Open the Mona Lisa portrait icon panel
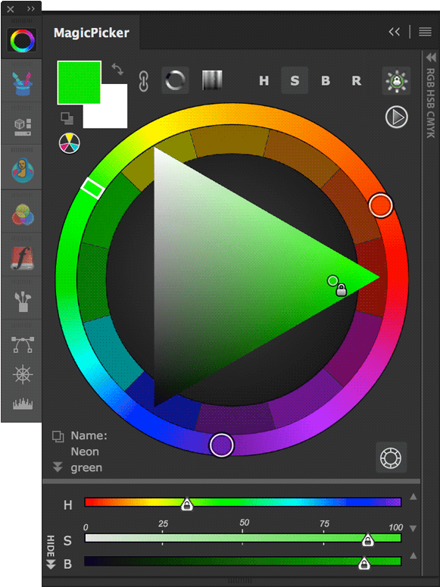The height and width of the screenshot is (587, 440). point(23,170)
